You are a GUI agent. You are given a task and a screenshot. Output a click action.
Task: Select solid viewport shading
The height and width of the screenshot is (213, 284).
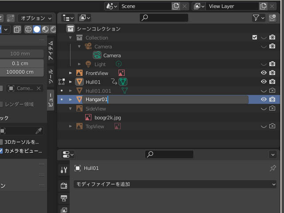tap(37, 29)
